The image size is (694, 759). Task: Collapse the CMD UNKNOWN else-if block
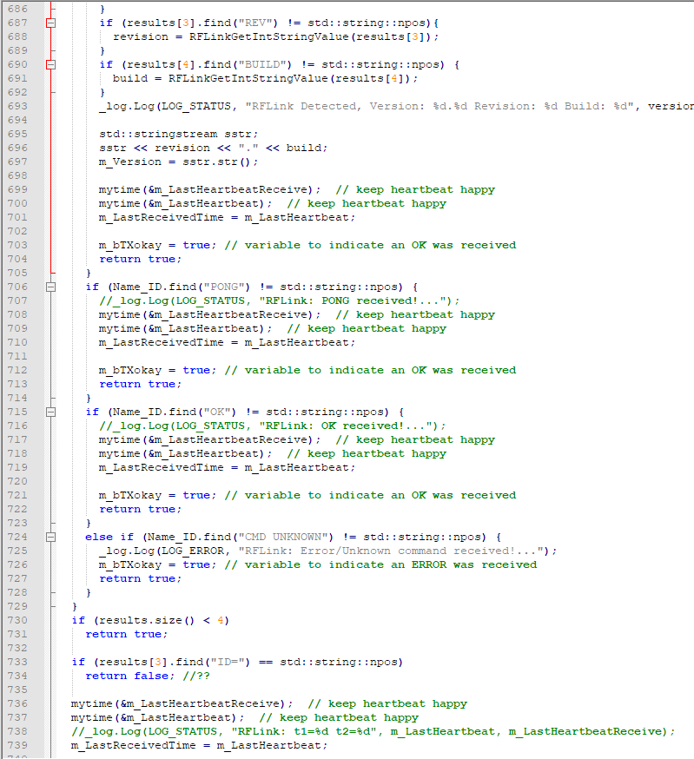tap(50, 537)
